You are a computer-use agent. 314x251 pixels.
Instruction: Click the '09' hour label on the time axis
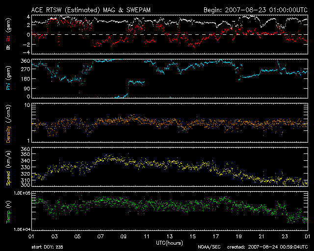124,236
